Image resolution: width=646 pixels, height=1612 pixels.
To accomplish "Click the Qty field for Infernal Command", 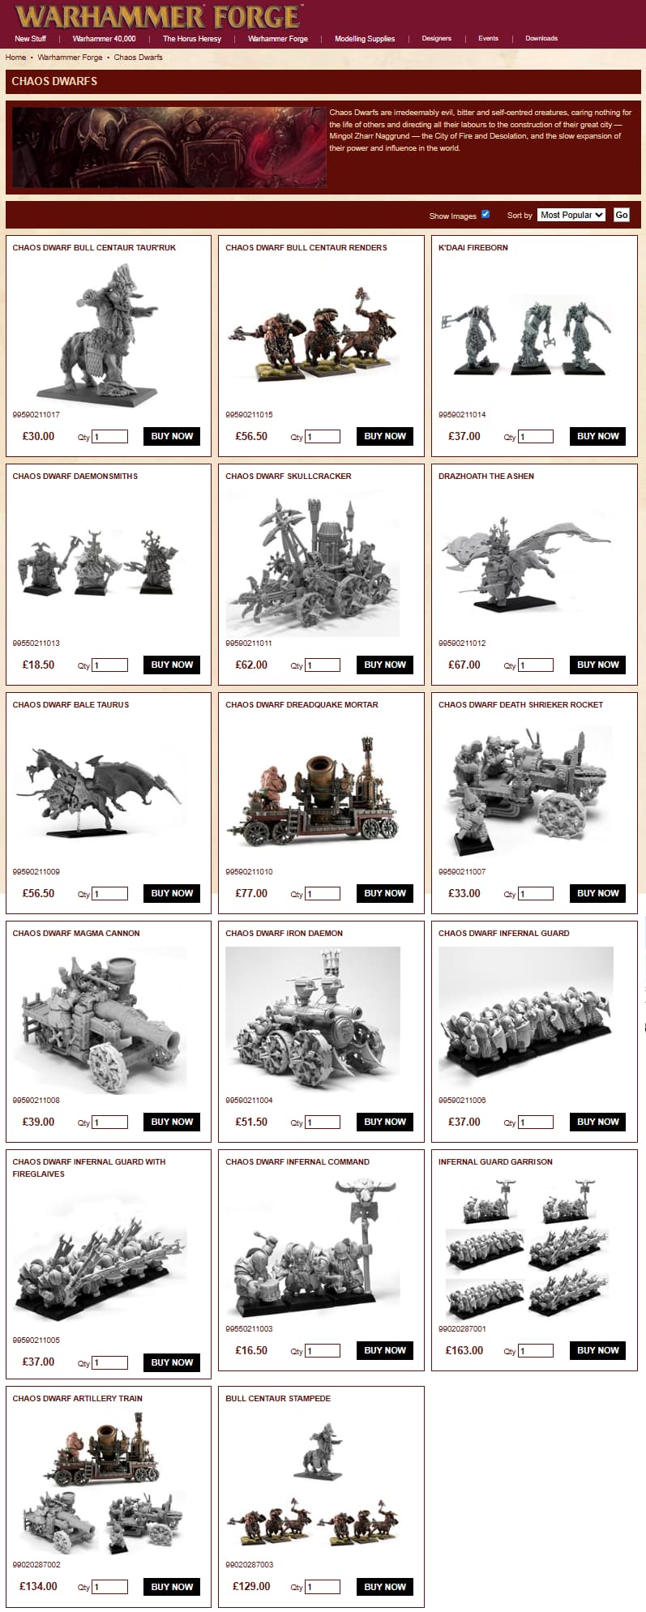I will [x=323, y=1351].
